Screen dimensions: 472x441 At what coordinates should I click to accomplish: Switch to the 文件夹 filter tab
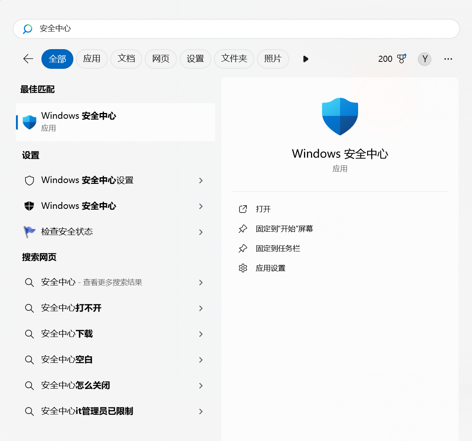pos(234,59)
